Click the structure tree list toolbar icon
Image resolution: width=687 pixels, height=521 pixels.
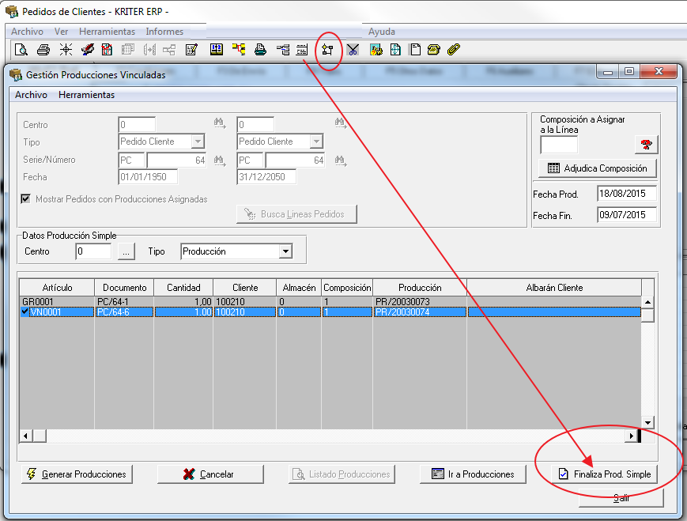pyautogui.click(x=283, y=50)
